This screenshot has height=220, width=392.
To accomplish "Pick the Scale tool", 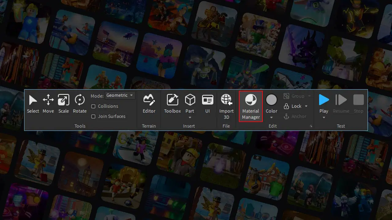I will coord(63,104).
